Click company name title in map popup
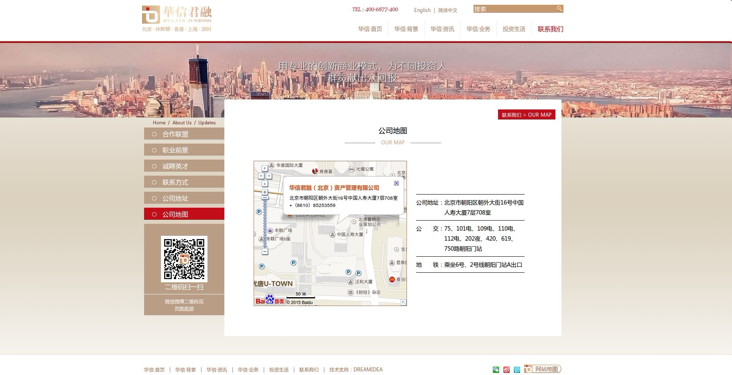 click(x=334, y=188)
